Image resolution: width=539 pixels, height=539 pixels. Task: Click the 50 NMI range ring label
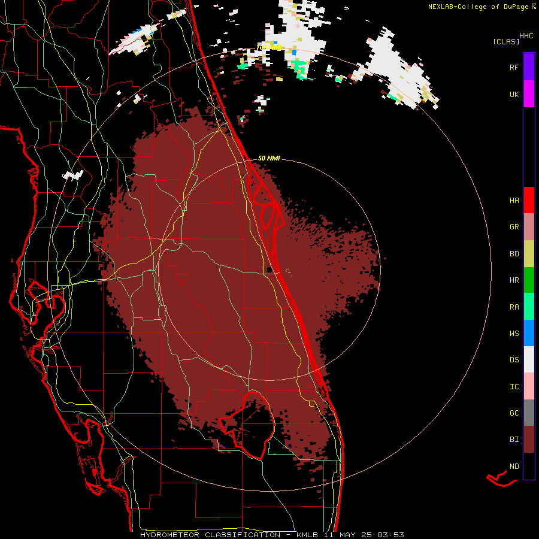coord(269,158)
